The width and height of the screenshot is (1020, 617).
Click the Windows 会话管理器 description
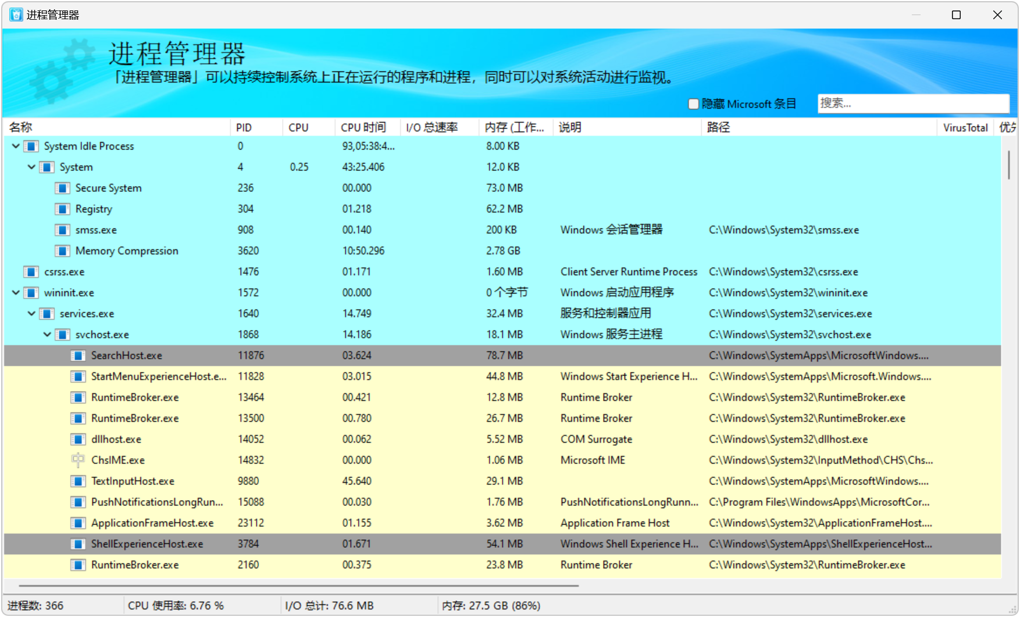(611, 230)
